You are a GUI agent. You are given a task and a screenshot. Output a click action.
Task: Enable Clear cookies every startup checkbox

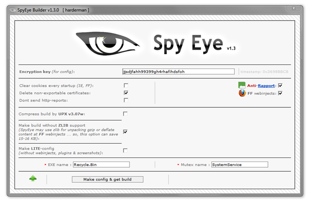tap(126, 85)
